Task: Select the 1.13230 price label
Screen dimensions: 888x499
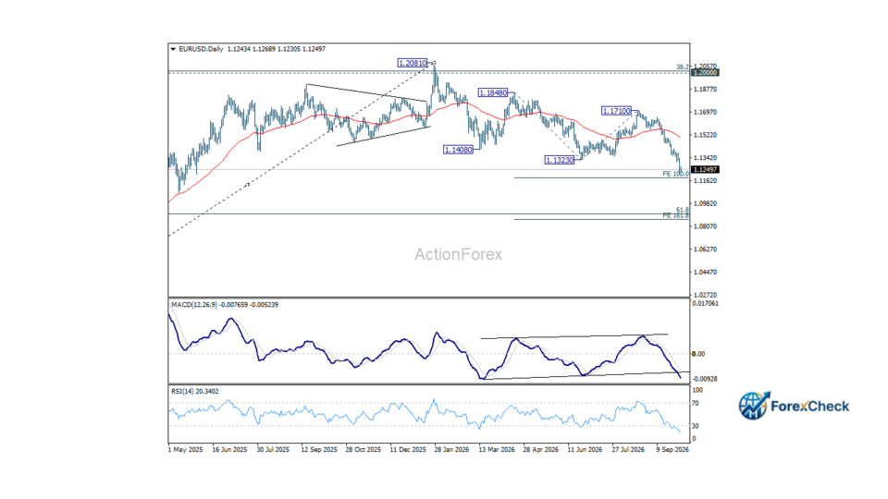Action: point(560,160)
